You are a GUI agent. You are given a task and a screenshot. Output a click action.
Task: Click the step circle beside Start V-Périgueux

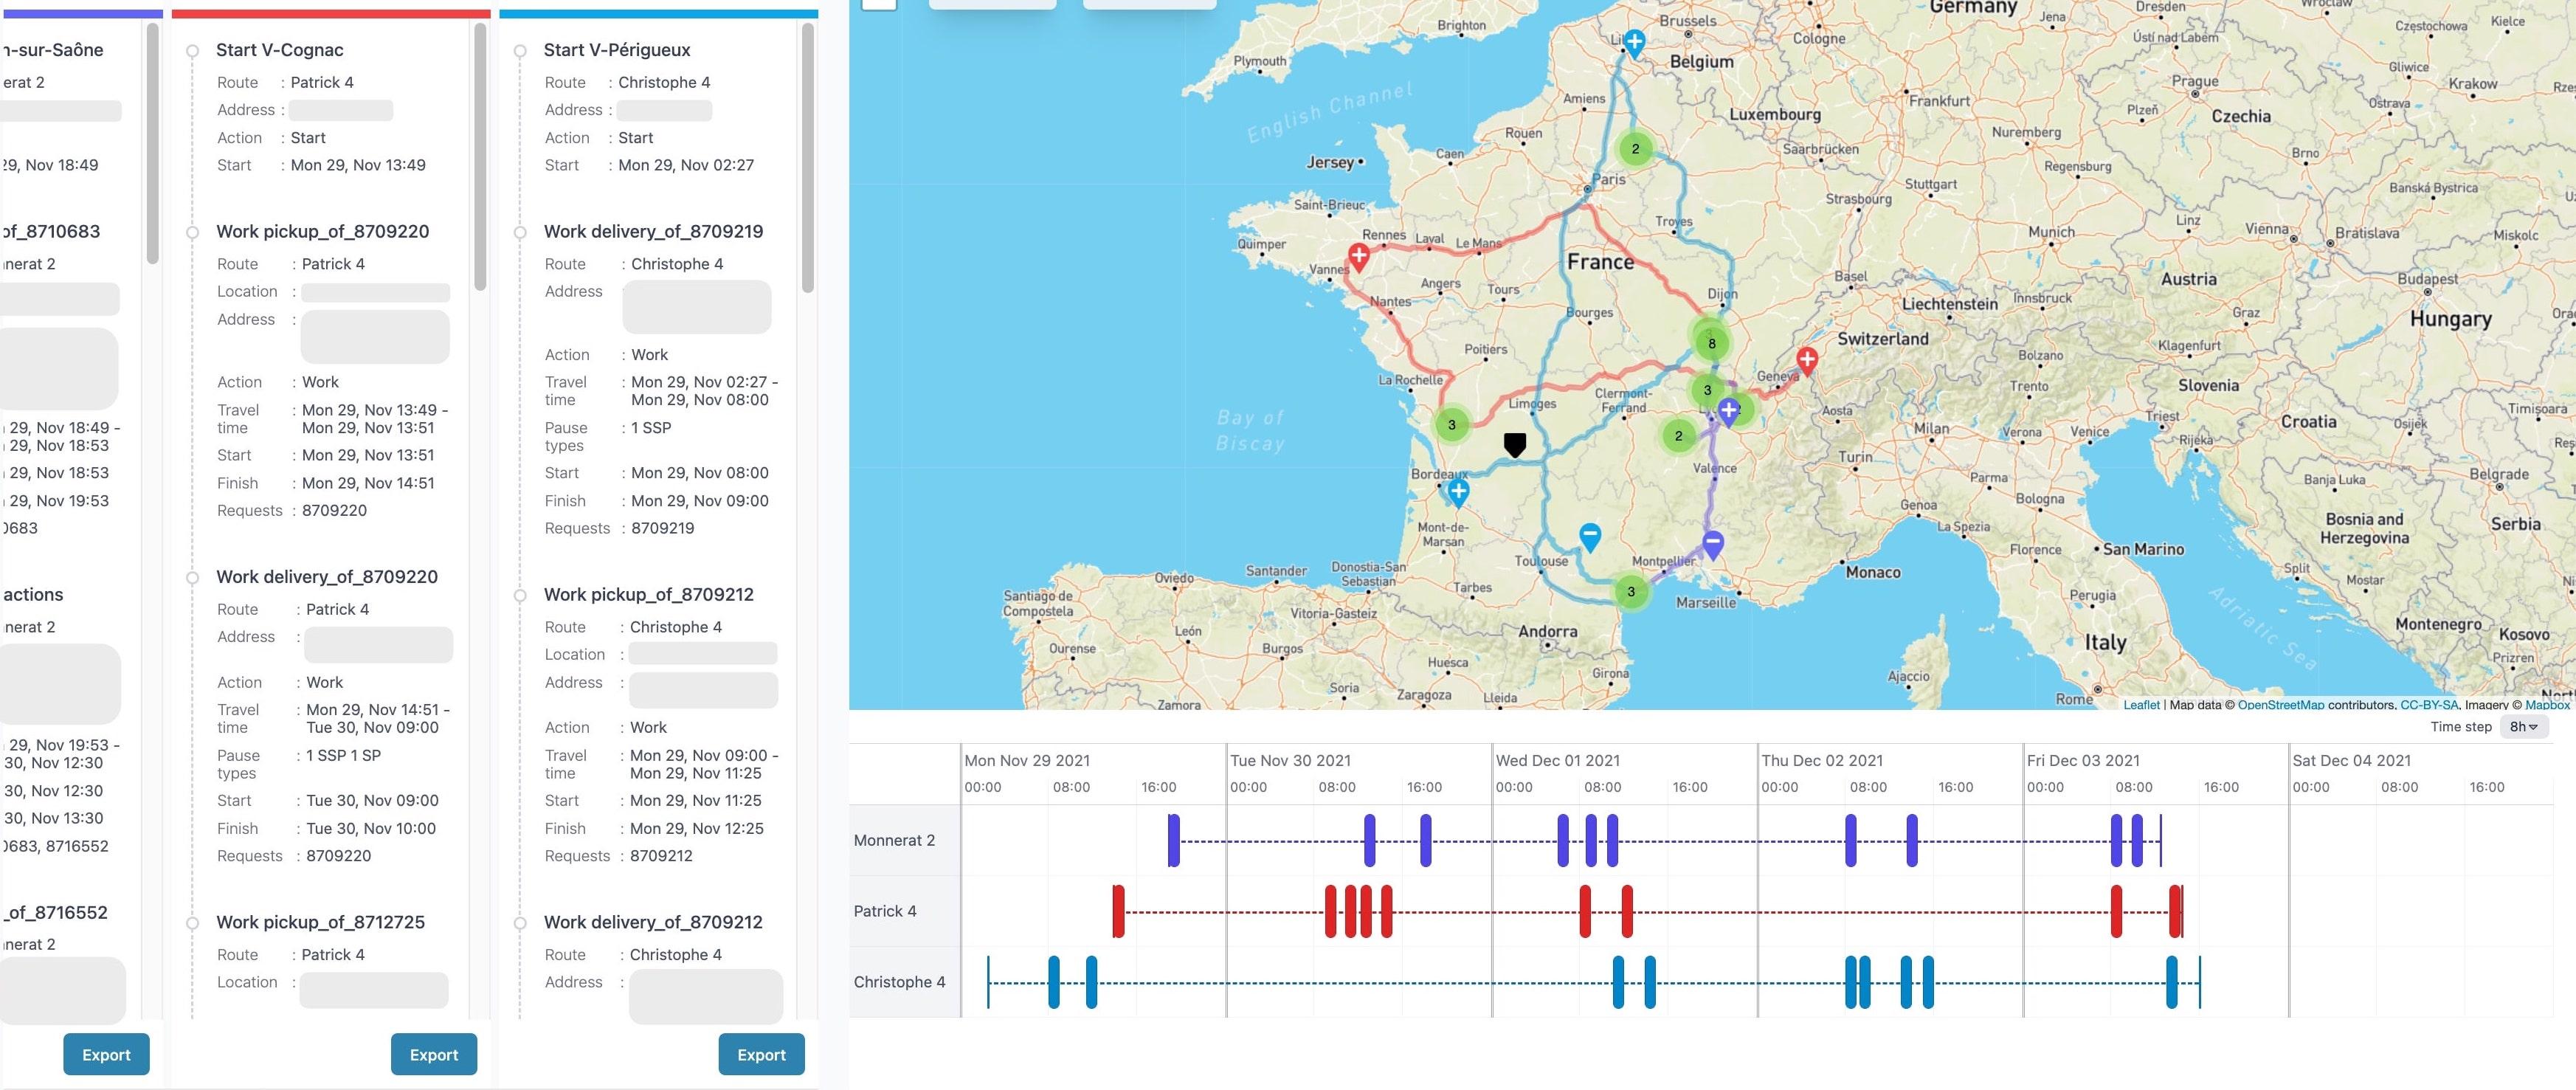point(520,51)
